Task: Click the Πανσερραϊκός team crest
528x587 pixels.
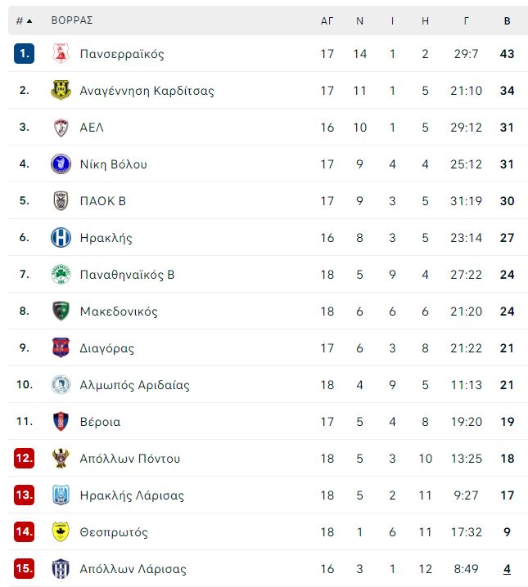Action: [x=61, y=53]
